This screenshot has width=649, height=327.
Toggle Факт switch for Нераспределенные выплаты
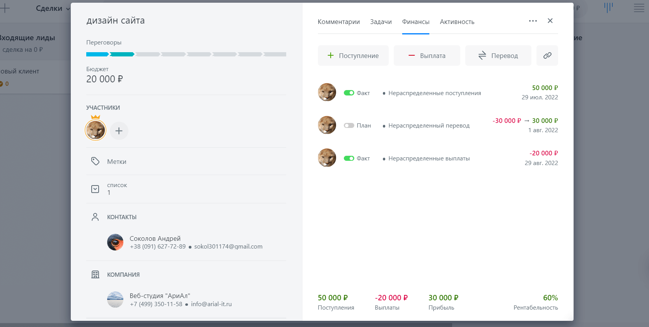point(349,158)
